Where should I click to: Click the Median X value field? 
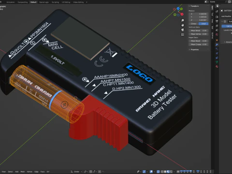[199, 14]
